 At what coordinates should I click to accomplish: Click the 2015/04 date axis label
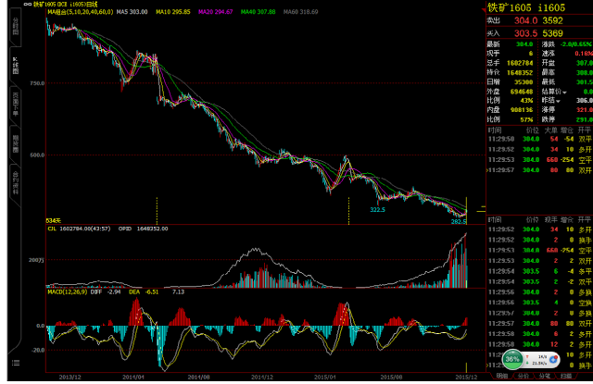(x=325, y=377)
